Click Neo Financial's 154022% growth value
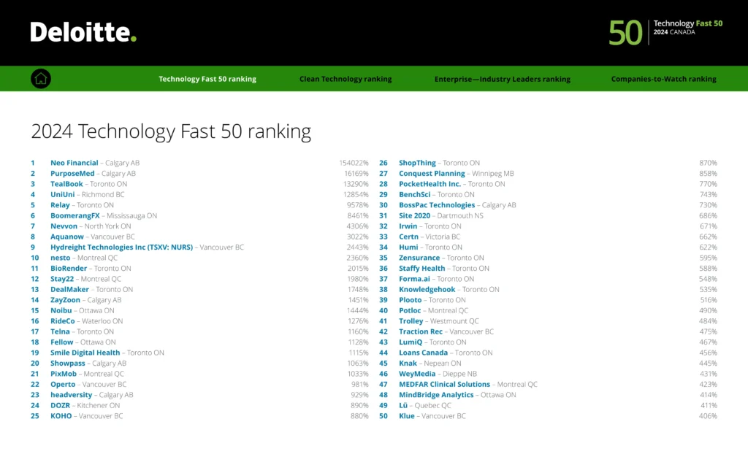 pyautogui.click(x=354, y=163)
